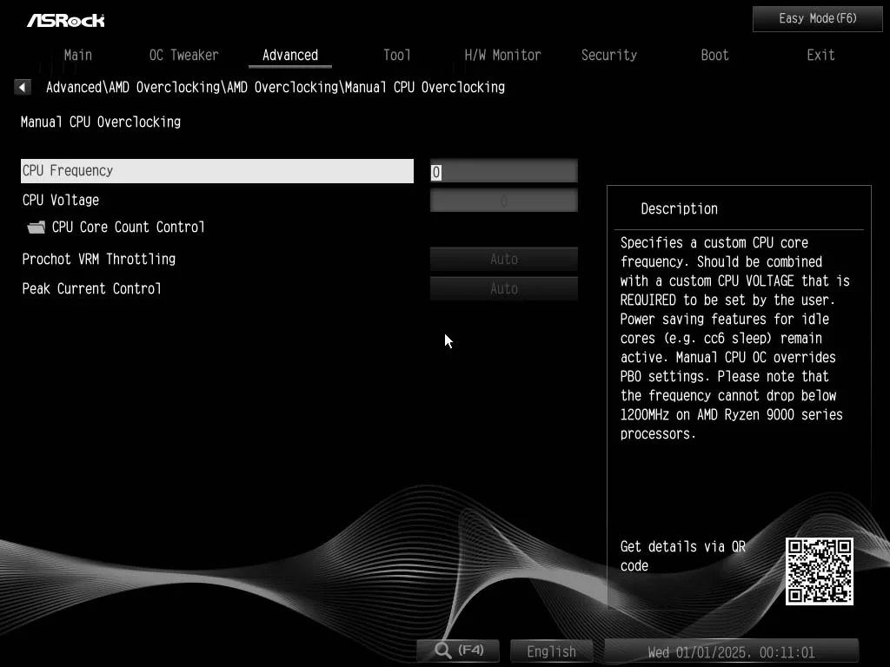Open Prochot VRM Throttling Auto dropdown
The height and width of the screenshot is (667, 890).
pos(503,259)
